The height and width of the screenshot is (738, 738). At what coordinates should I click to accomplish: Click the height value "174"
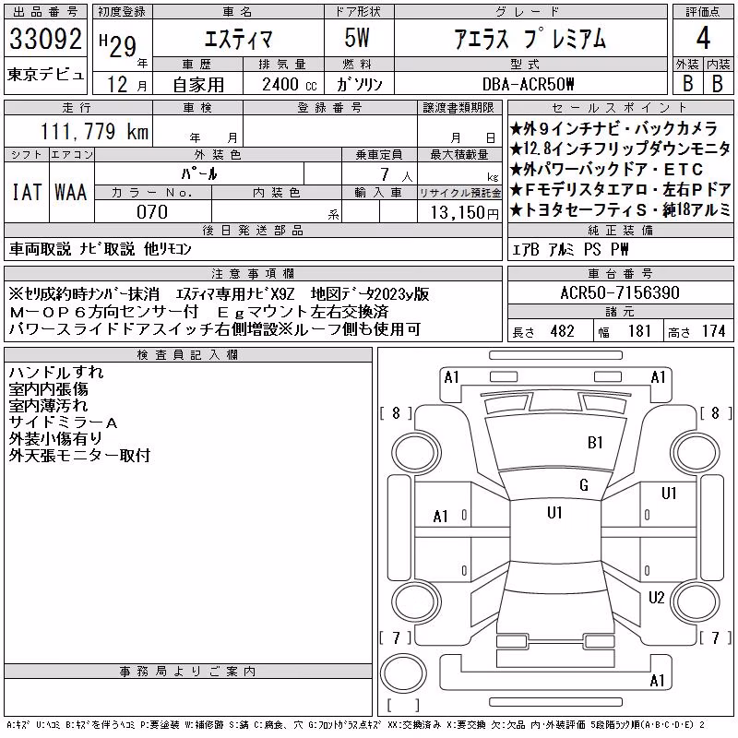point(713,331)
